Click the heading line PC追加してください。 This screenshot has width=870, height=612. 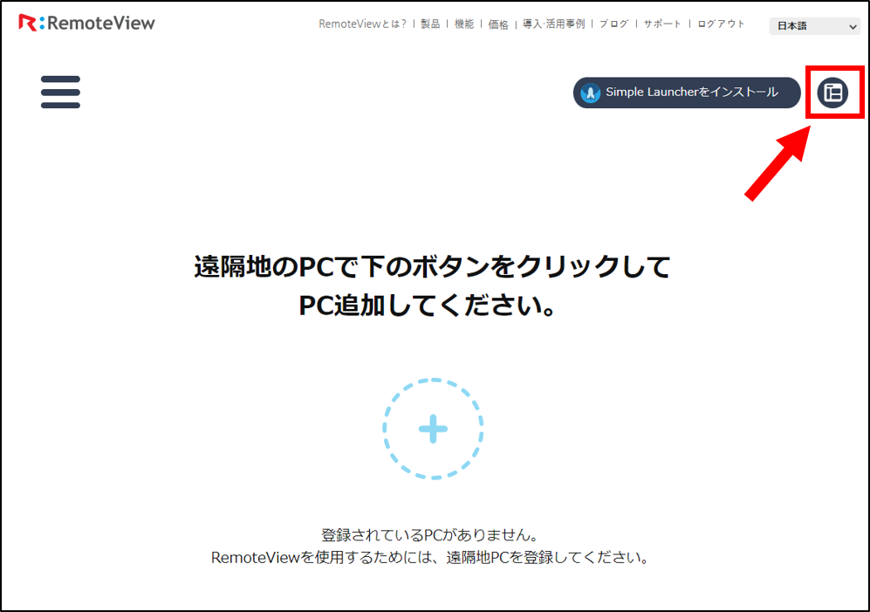pyautogui.click(x=428, y=306)
